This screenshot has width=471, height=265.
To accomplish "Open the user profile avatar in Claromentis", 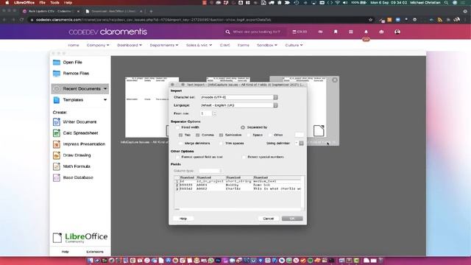I will [397, 32].
